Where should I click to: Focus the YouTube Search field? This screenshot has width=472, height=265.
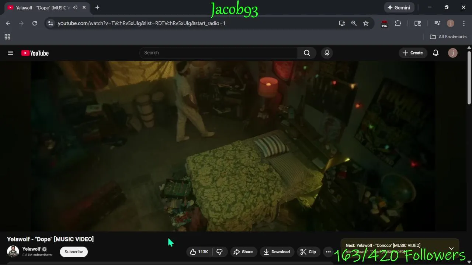click(x=219, y=53)
